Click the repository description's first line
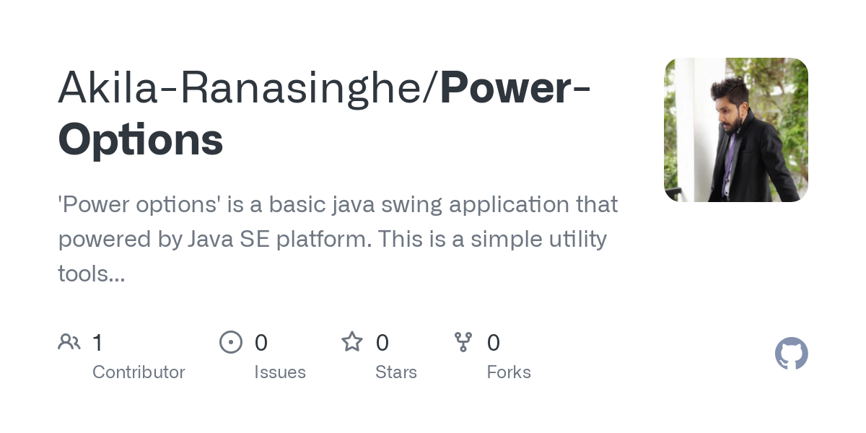The width and height of the screenshot is (866, 433). coord(338,205)
